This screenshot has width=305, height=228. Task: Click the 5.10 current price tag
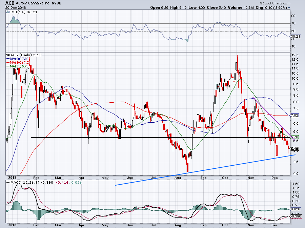click(x=294, y=149)
